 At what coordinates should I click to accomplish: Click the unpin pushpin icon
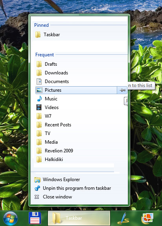[x=37, y=188]
